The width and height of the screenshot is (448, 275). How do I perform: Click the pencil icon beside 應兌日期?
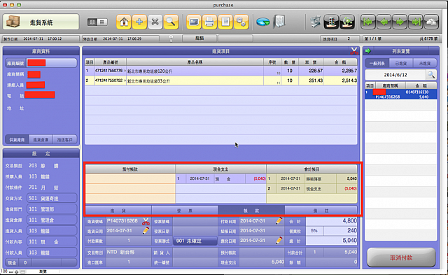279,241
